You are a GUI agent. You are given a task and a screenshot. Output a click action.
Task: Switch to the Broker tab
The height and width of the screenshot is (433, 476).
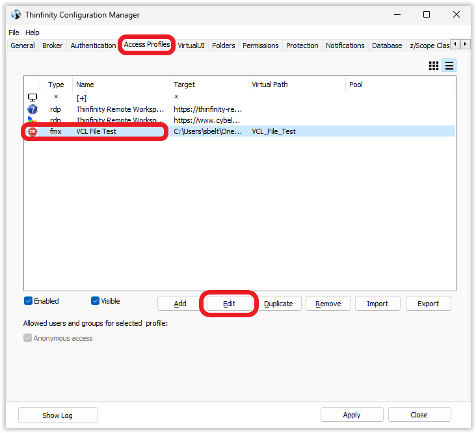pos(52,46)
